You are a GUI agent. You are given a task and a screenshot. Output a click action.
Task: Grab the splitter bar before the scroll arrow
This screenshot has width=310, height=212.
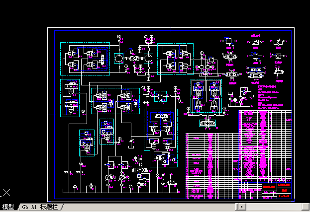237,207
